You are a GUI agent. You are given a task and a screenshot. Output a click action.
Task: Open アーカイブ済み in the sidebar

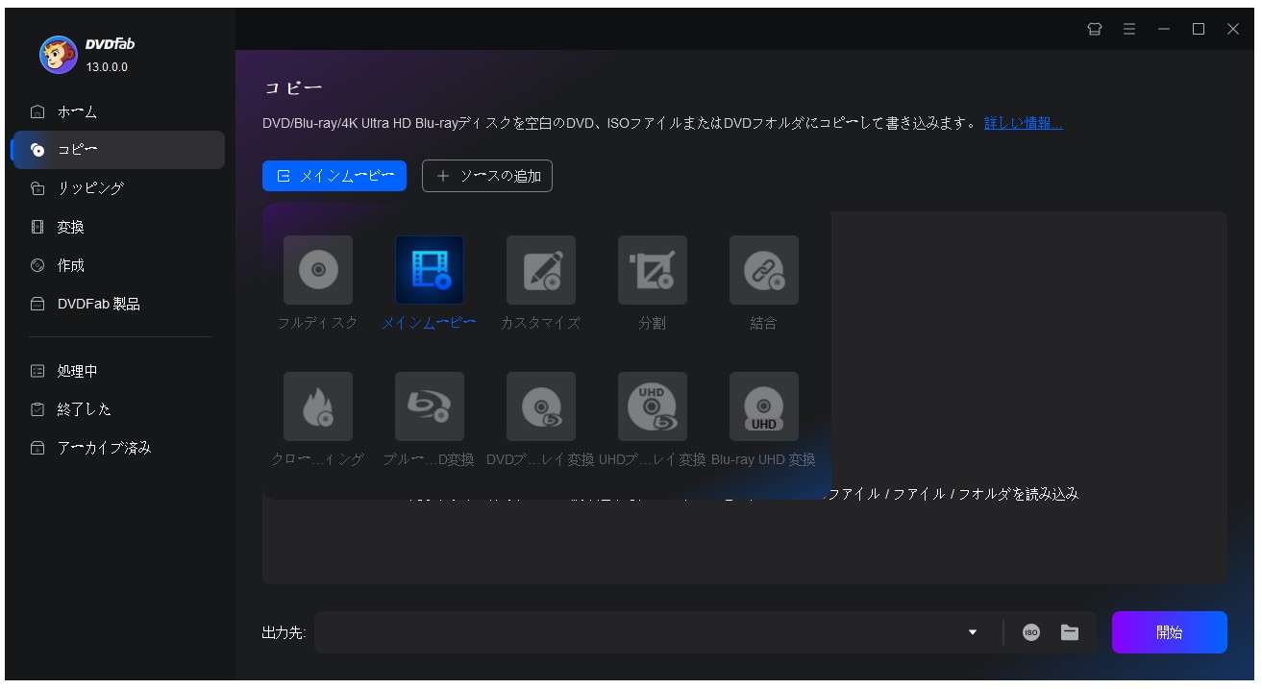(117, 448)
